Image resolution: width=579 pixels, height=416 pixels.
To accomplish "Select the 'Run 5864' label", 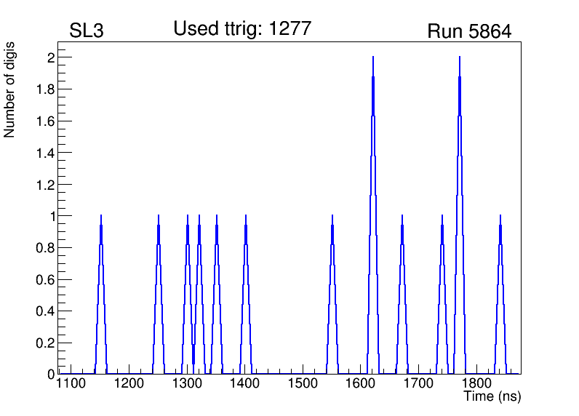I will (x=469, y=31).
